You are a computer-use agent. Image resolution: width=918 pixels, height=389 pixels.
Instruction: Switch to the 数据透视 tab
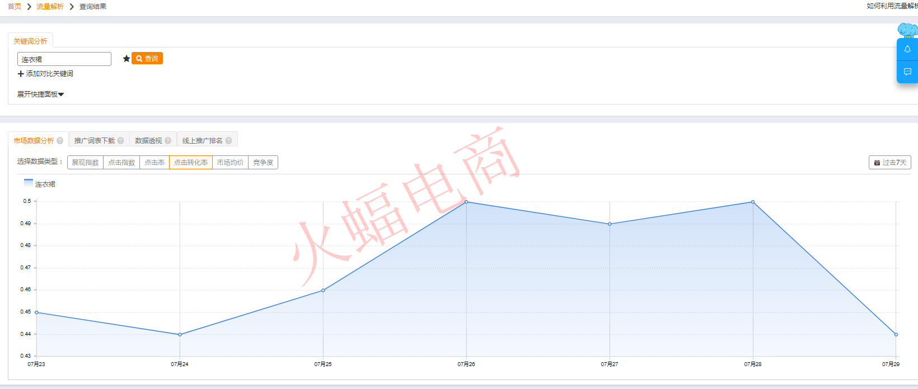pos(148,141)
